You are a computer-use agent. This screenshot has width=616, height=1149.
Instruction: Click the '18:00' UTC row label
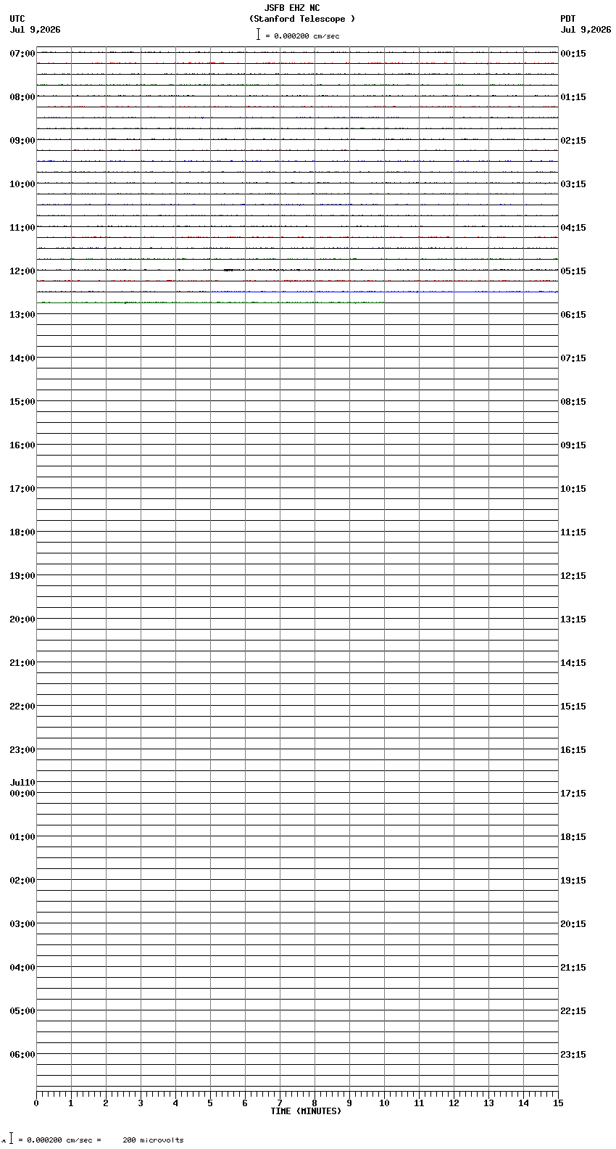point(22,532)
